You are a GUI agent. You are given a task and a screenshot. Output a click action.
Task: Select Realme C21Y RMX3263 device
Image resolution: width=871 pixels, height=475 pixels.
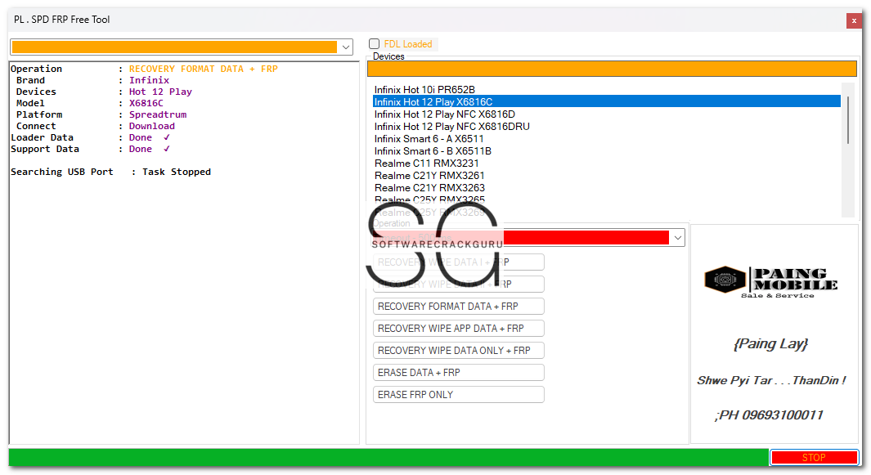click(x=607, y=187)
